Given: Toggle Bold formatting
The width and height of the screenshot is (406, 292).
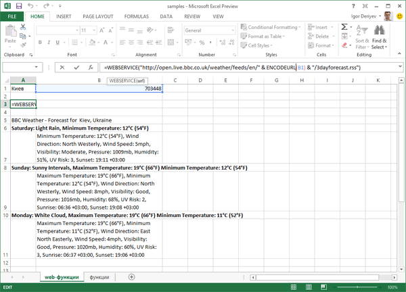Looking at the screenshot, I should click(40, 43).
